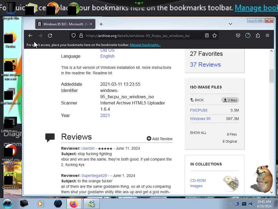Screen dimensions: 278x209
Task: Open reviewer Userbin profile link
Action: coord(88,148)
